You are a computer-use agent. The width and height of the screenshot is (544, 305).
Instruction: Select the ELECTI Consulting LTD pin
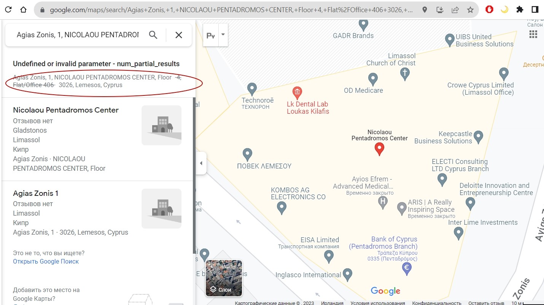(442, 180)
